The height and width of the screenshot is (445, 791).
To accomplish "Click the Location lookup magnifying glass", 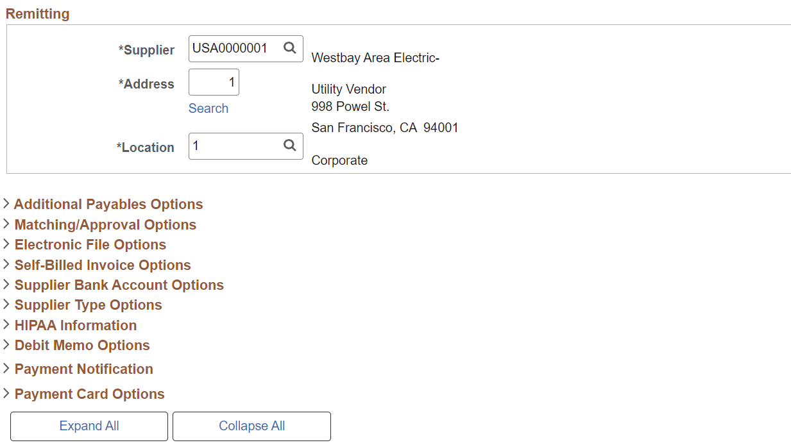I will coord(289,146).
